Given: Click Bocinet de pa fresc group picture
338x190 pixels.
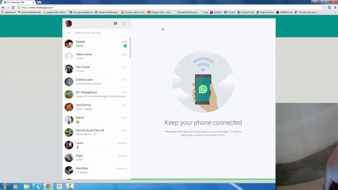Looking at the screenshot, I should point(69,132).
